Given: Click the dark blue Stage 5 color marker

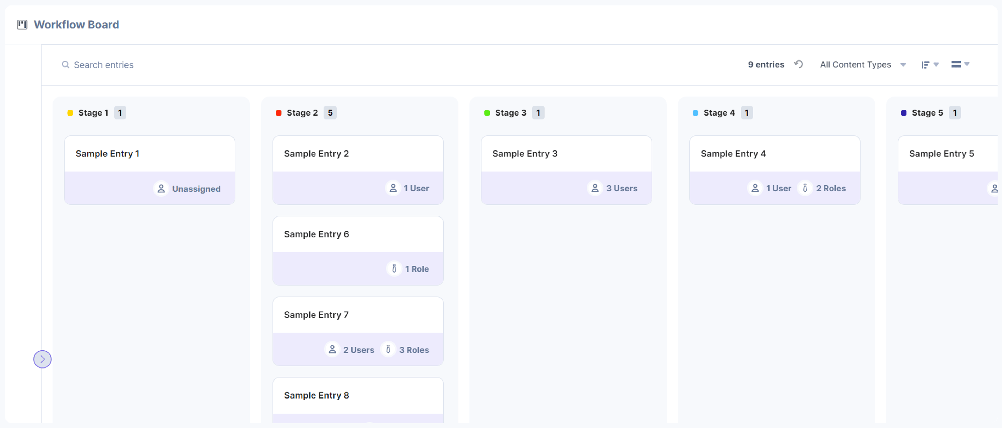Looking at the screenshot, I should [x=904, y=113].
